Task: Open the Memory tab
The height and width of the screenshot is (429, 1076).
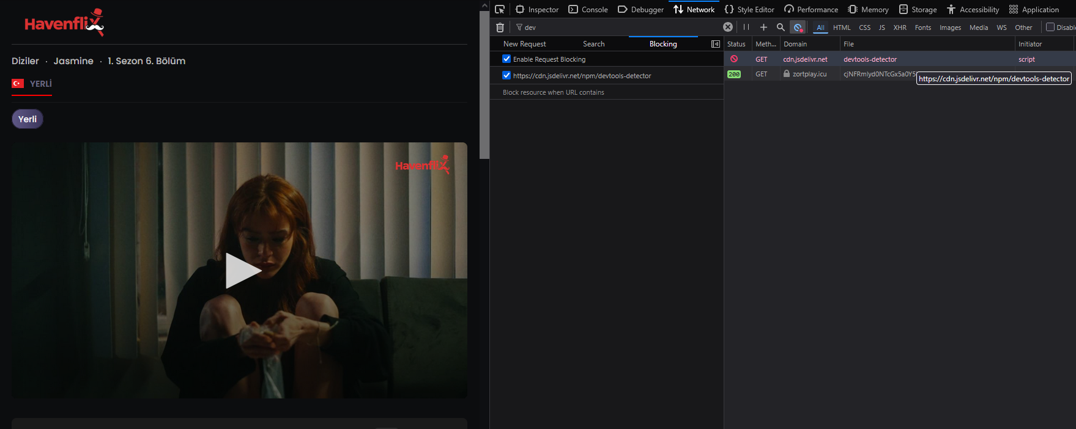Action: click(x=868, y=9)
